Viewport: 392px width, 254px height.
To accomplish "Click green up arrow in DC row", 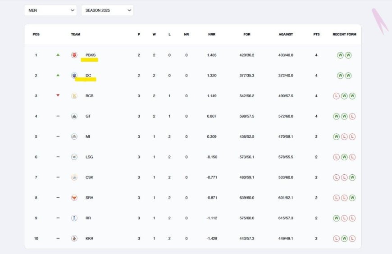I will coord(58,75).
